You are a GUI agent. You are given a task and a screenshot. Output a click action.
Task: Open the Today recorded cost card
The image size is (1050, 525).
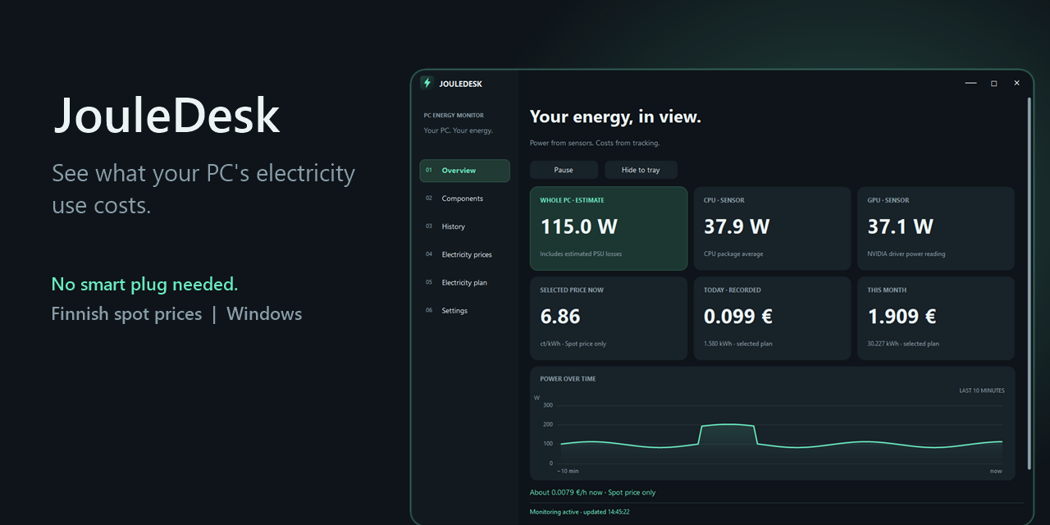(773, 318)
